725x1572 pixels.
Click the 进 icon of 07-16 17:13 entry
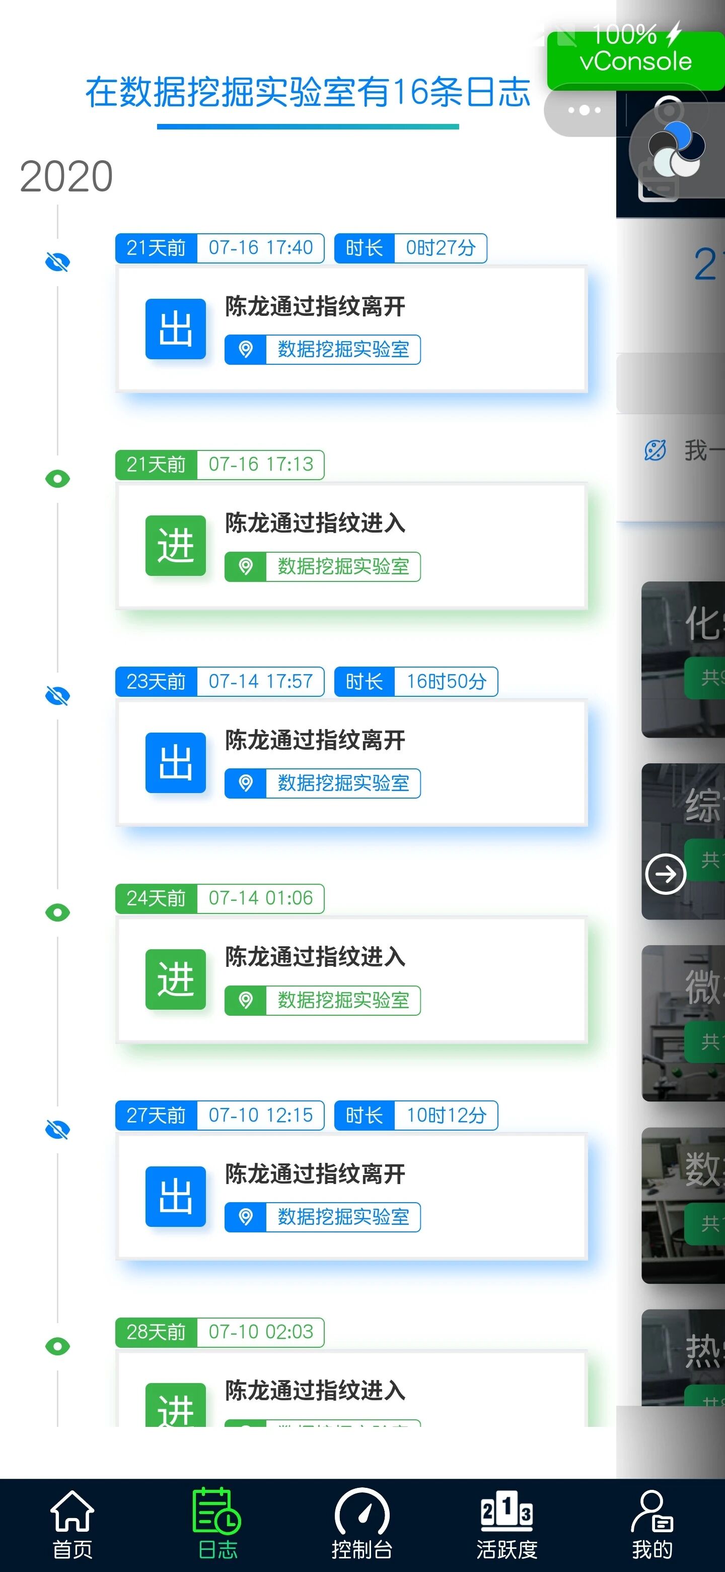pyautogui.click(x=176, y=546)
